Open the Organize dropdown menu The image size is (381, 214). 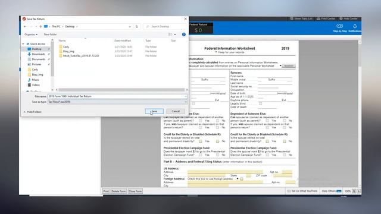coord(31,34)
